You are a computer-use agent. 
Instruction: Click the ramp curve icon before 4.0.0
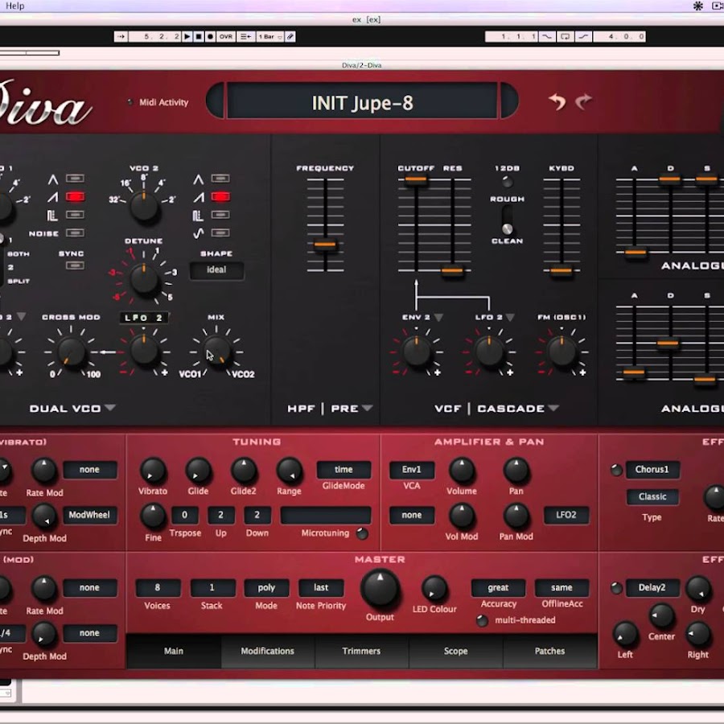tap(584, 36)
